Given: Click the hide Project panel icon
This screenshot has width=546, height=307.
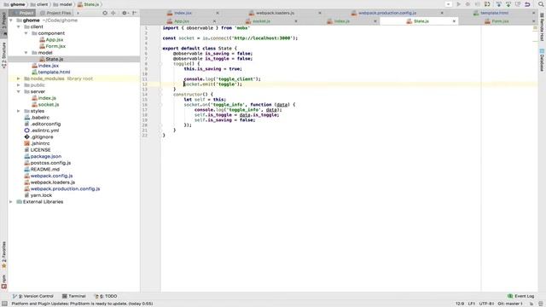Looking at the screenshot, I should (135, 13).
